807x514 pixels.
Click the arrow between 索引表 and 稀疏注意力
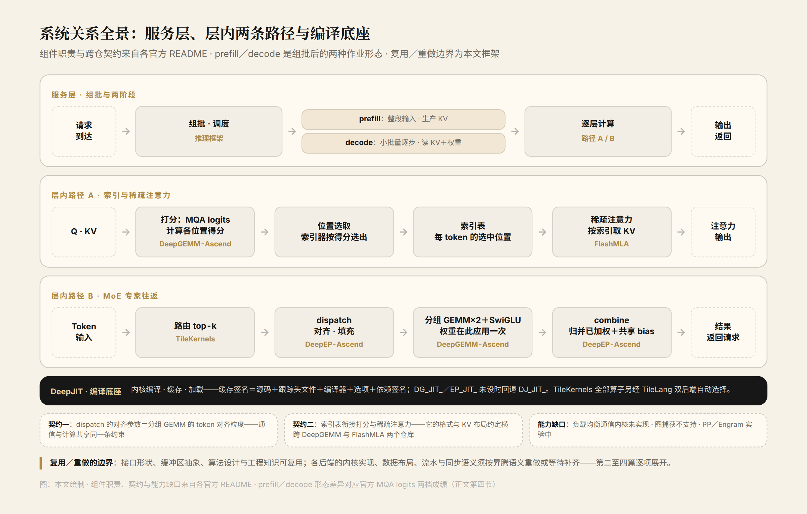tap(542, 232)
